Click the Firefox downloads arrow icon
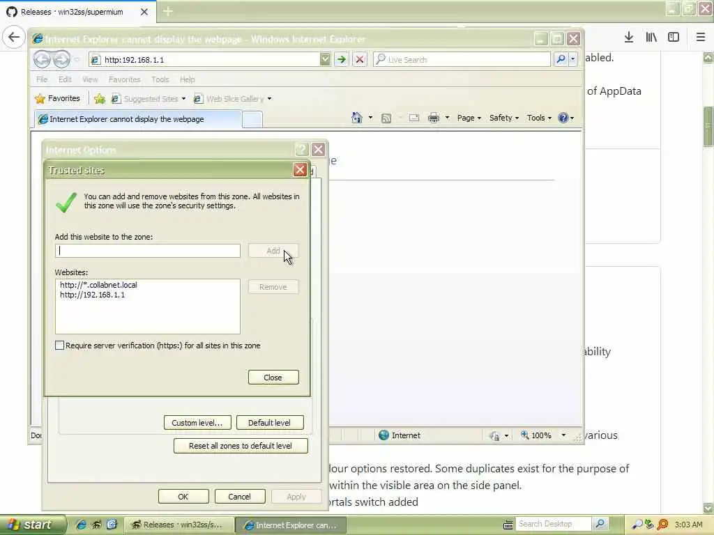This screenshot has width=714, height=535. (629, 38)
